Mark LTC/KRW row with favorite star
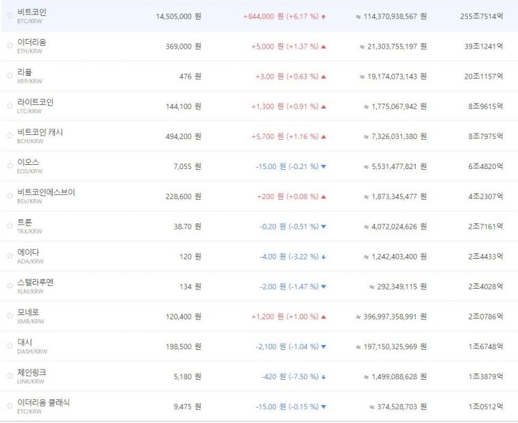 click(x=10, y=106)
